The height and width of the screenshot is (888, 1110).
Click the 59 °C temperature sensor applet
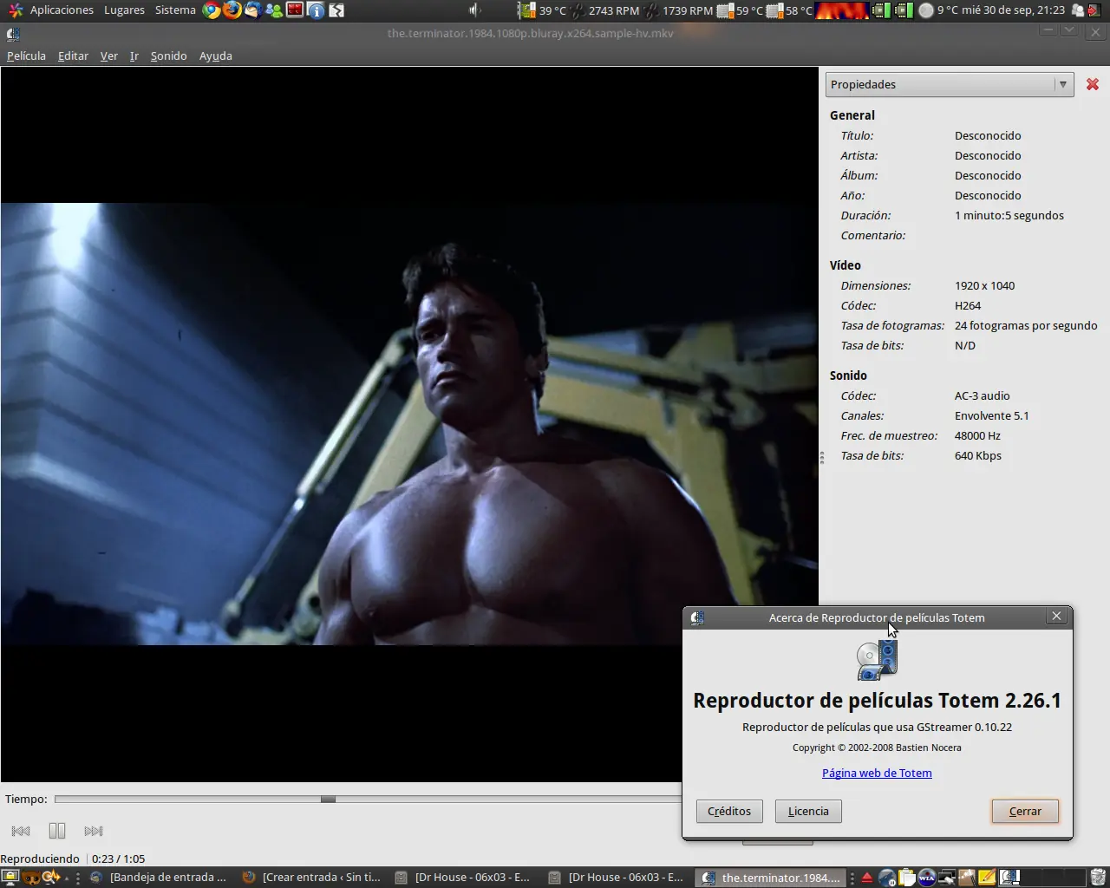pos(740,10)
